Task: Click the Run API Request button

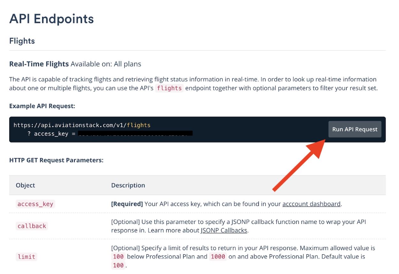Action: point(355,129)
